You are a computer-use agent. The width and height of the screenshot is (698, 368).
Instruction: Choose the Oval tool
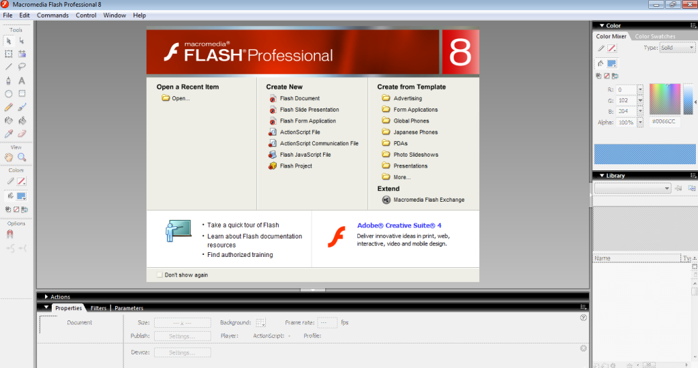pyautogui.click(x=8, y=94)
